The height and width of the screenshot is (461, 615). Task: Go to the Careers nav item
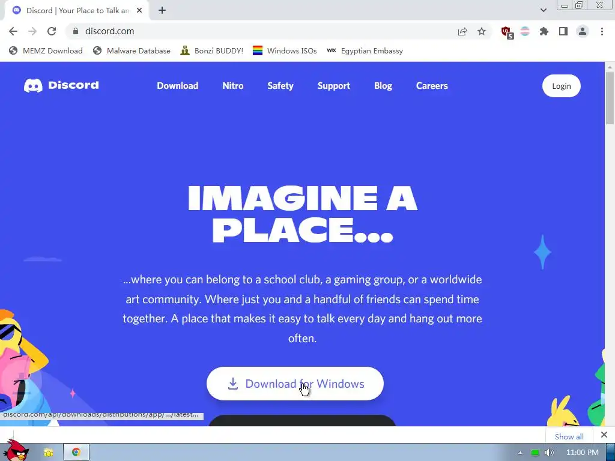click(x=432, y=85)
